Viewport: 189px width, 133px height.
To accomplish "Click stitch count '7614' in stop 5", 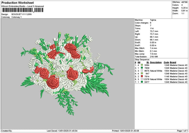I will [x=147, y=77].
